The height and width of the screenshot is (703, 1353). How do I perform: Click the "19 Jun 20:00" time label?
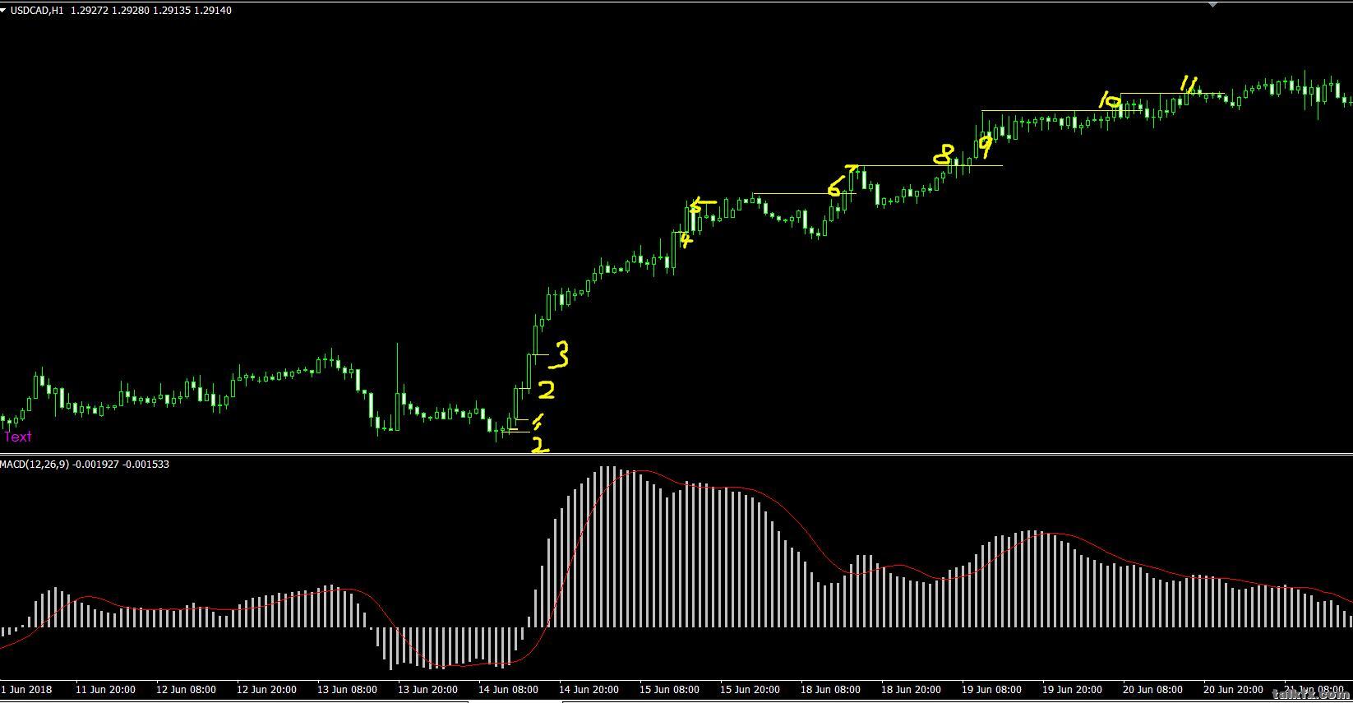coord(1073,689)
